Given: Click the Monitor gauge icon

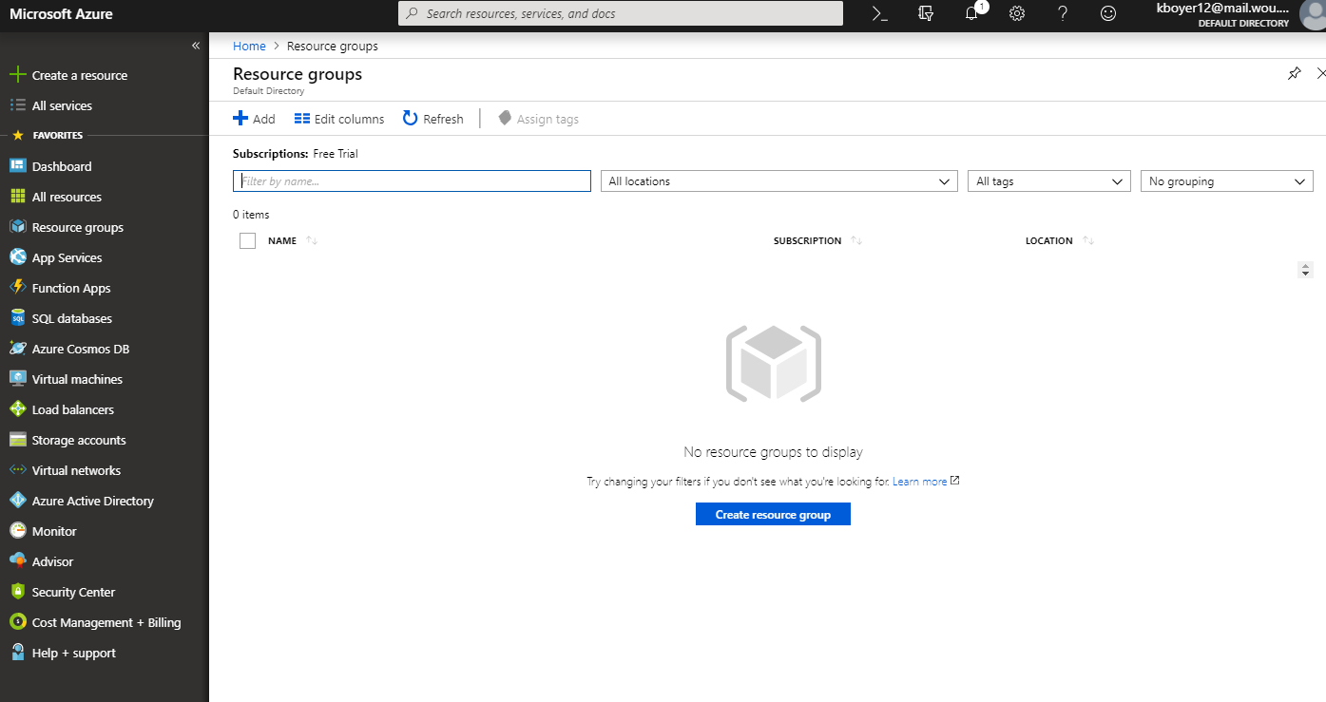Looking at the screenshot, I should tap(17, 531).
